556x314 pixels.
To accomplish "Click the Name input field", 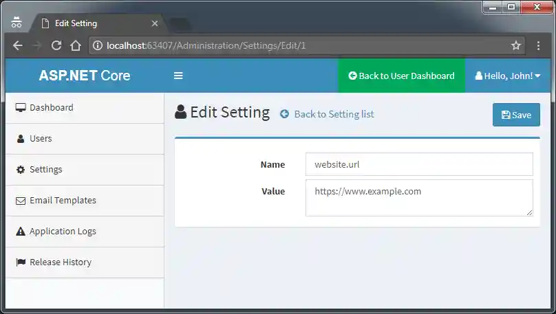I will pos(419,164).
